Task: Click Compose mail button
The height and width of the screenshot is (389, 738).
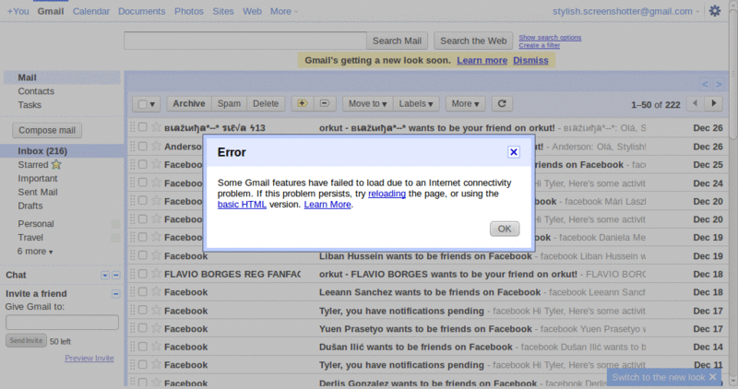Action: tap(47, 130)
